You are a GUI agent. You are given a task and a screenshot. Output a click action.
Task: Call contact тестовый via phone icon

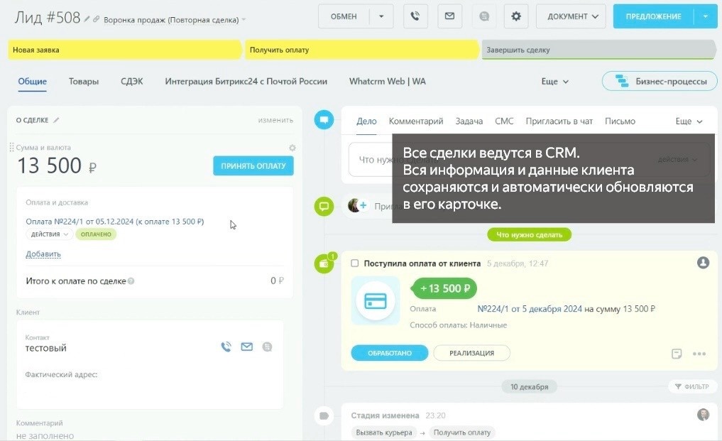pyautogui.click(x=226, y=347)
